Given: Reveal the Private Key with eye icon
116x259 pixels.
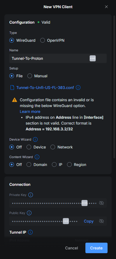Looking at the screenshot, I should coord(101,203).
